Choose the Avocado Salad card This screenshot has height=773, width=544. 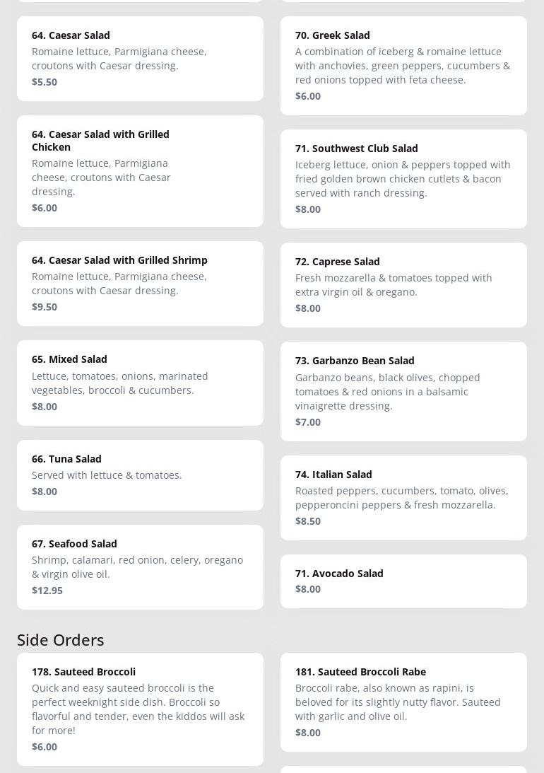click(403, 581)
